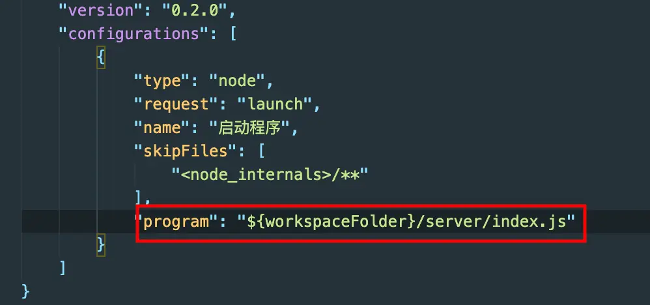Click the closing bracket of skipFiles array
The width and height of the screenshot is (650, 305).
tap(138, 197)
